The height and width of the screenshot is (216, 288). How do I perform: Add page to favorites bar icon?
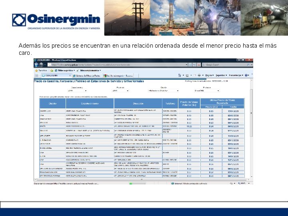[x=52, y=70]
